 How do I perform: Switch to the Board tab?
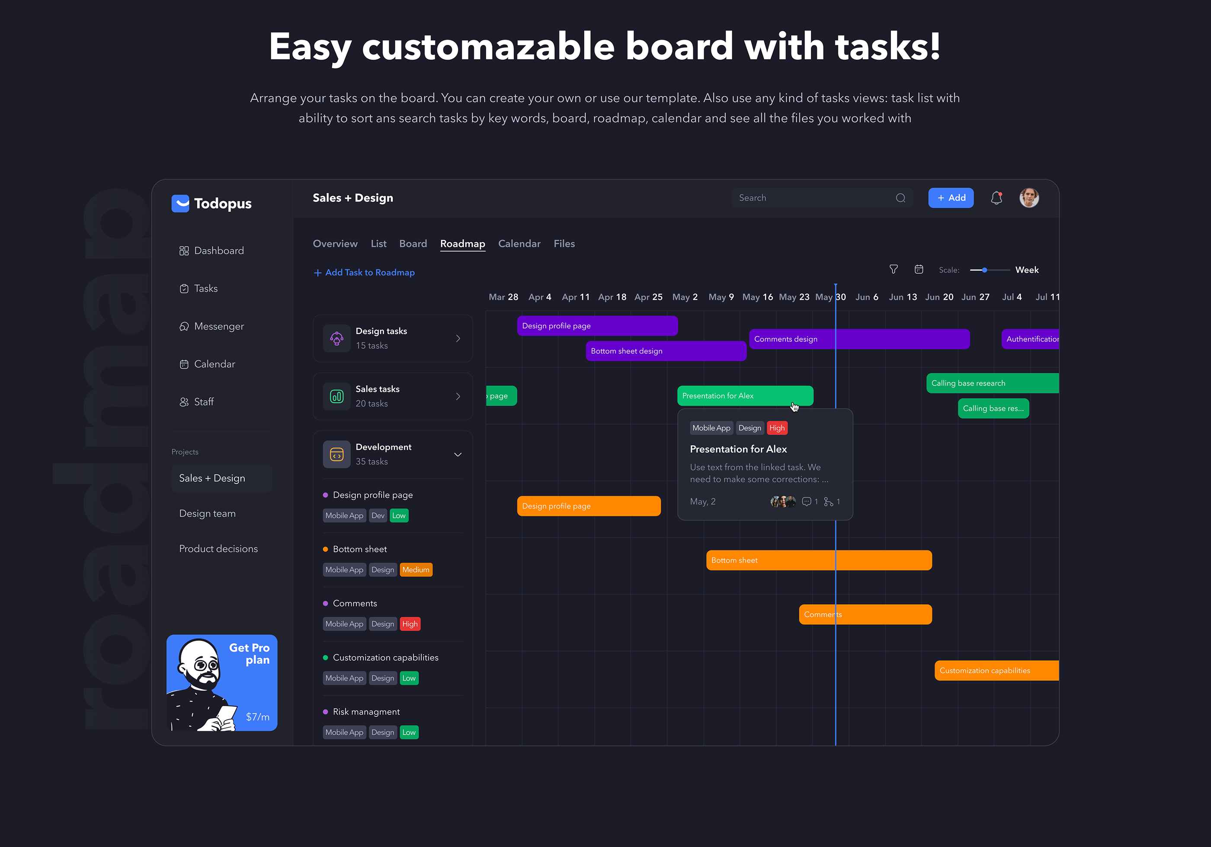click(x=413, y=243)
